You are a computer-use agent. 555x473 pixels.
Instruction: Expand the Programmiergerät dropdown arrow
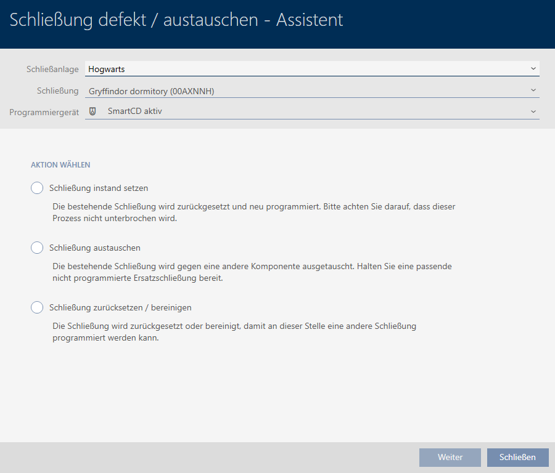click(533, 111)
